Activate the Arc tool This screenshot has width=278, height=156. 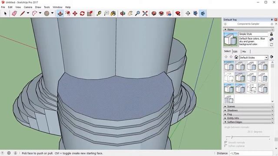pyautogui.click(x=35, y=13)
